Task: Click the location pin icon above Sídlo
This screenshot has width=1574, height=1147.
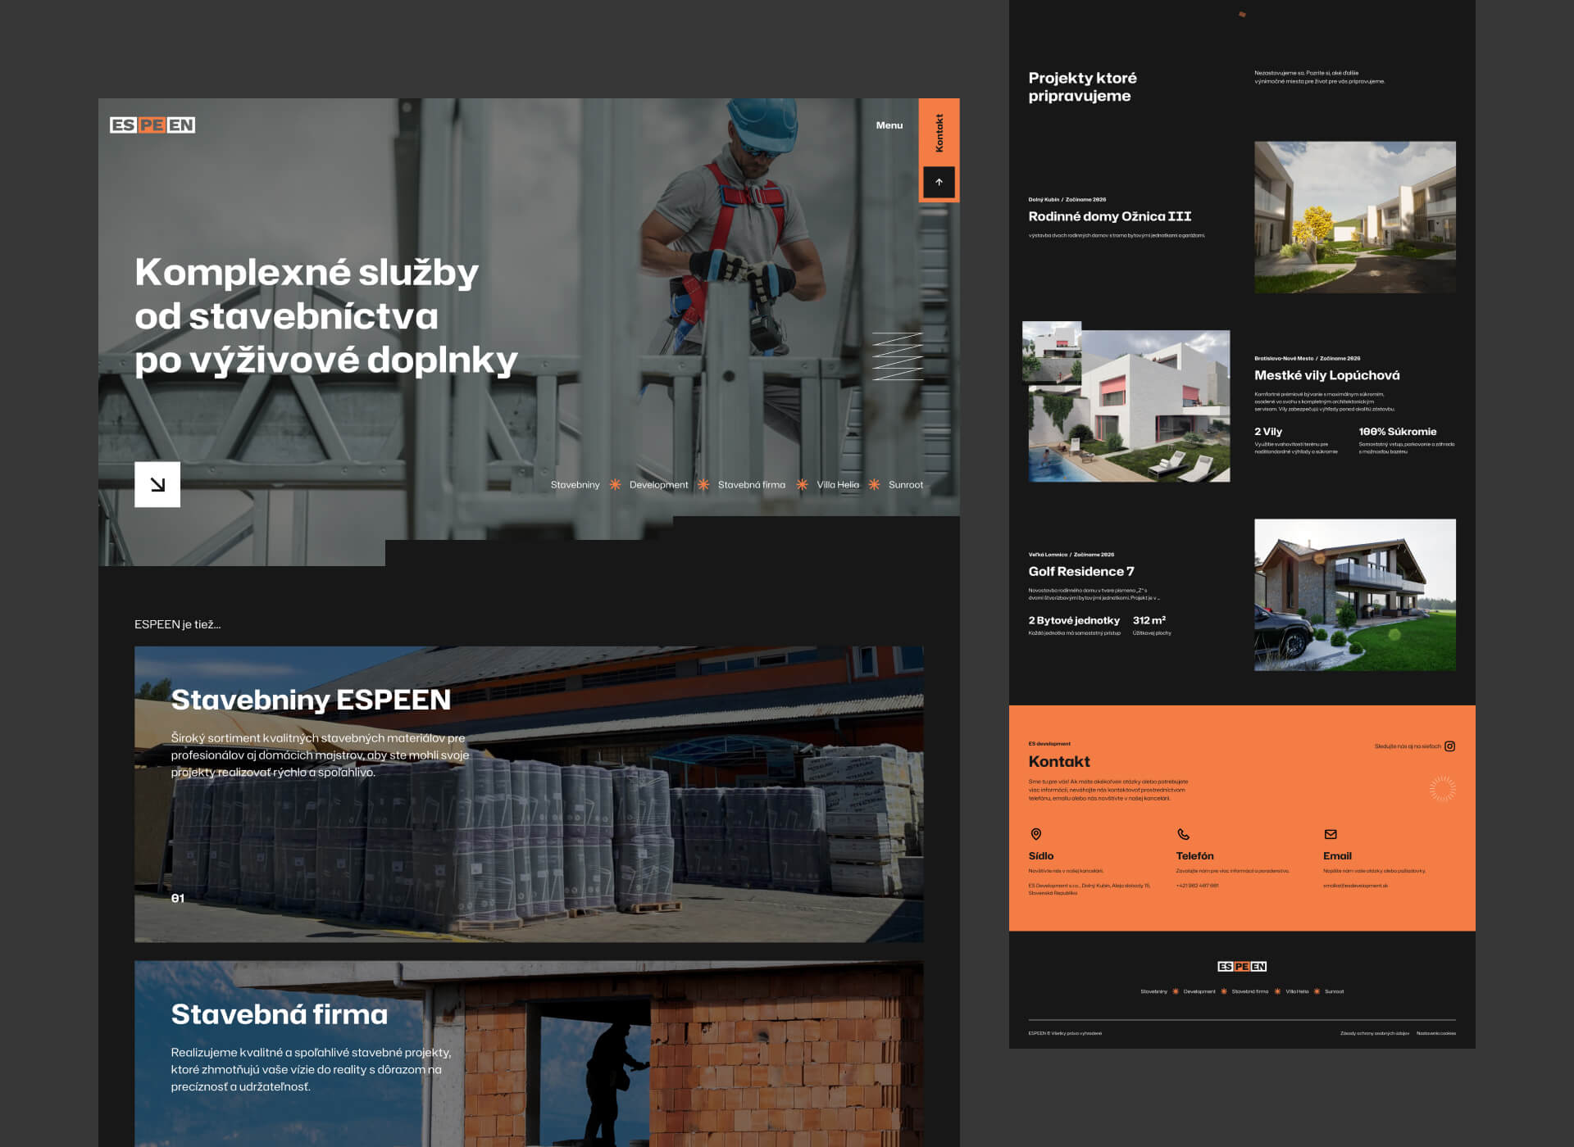Action: tap(1035, 834)
